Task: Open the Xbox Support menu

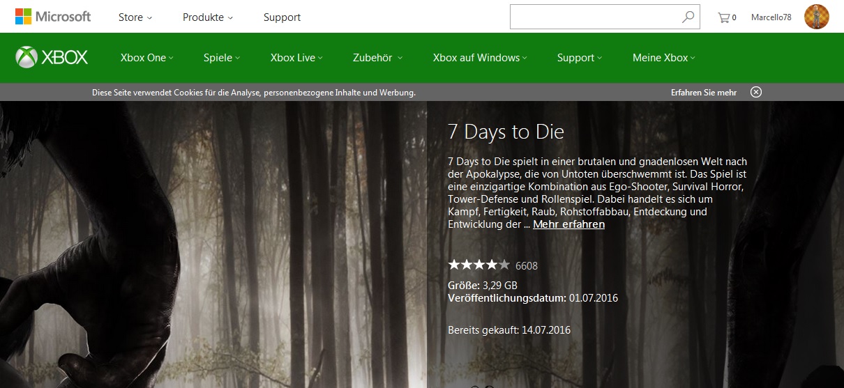Action: pos(580,58)
